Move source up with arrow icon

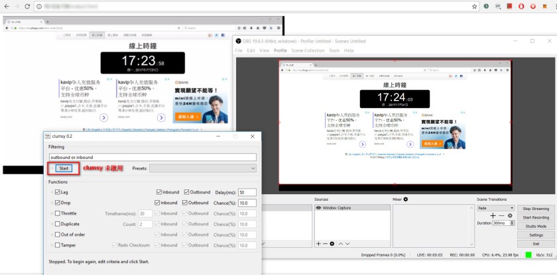click(x=341, y=243)
